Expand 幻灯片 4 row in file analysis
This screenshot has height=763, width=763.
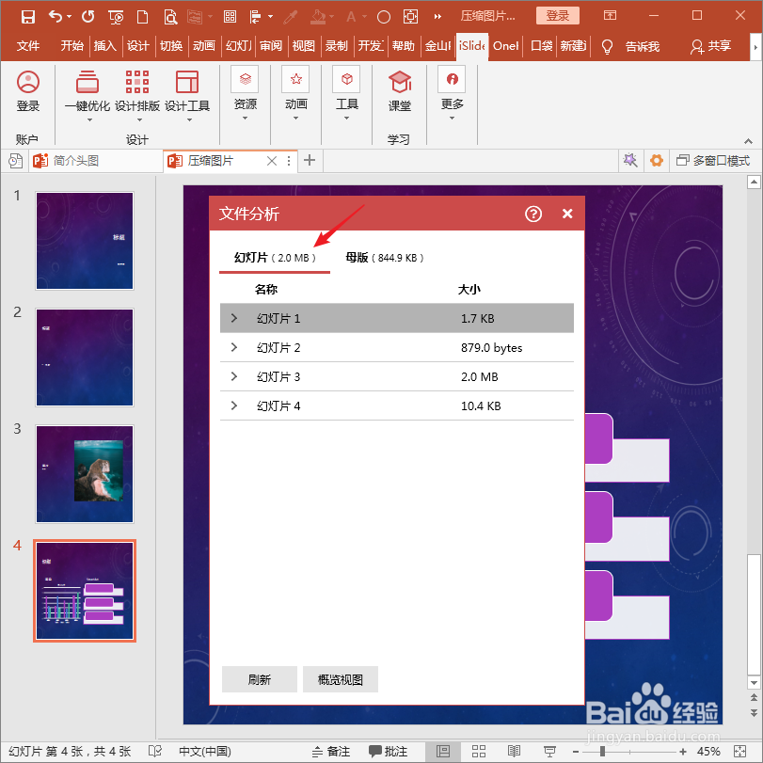[234, 405]
